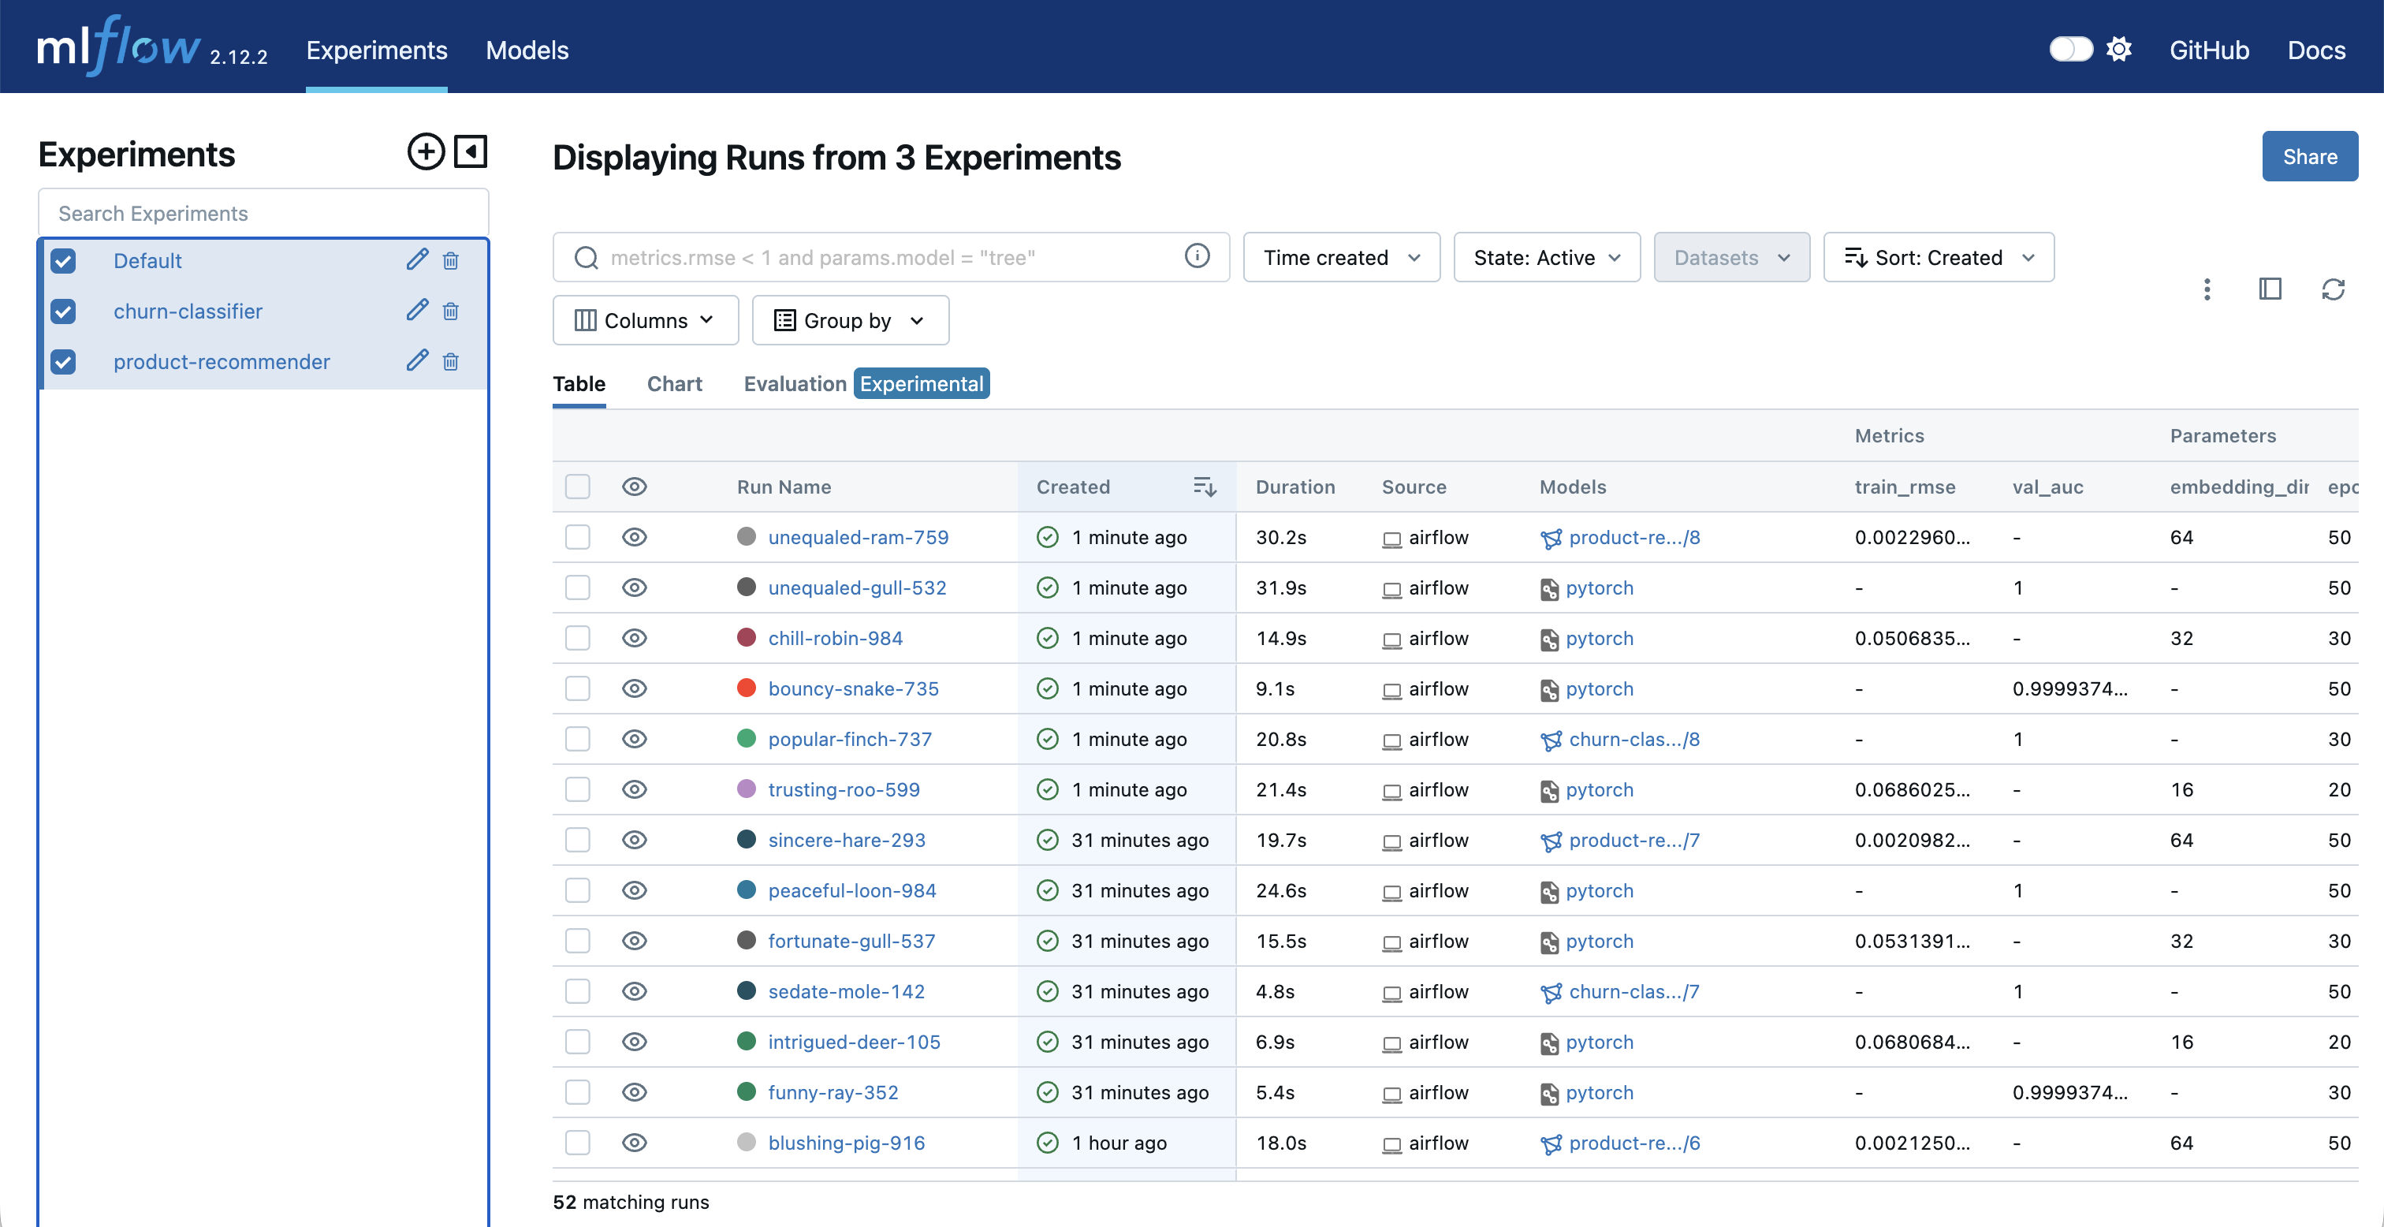Click the search filter info icon
The width and height of the screenshot is (2384, 1227).
[x=1197, y=256]
